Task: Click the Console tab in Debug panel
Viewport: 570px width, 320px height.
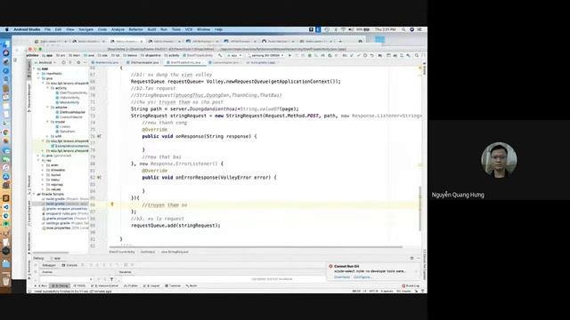Action: pos(69,265)
